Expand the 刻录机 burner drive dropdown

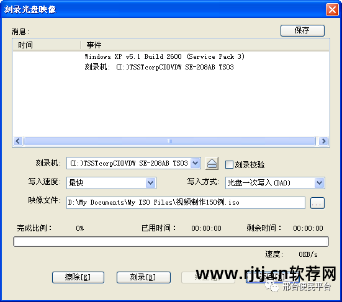pyautogui.click(x=196, y=163)
